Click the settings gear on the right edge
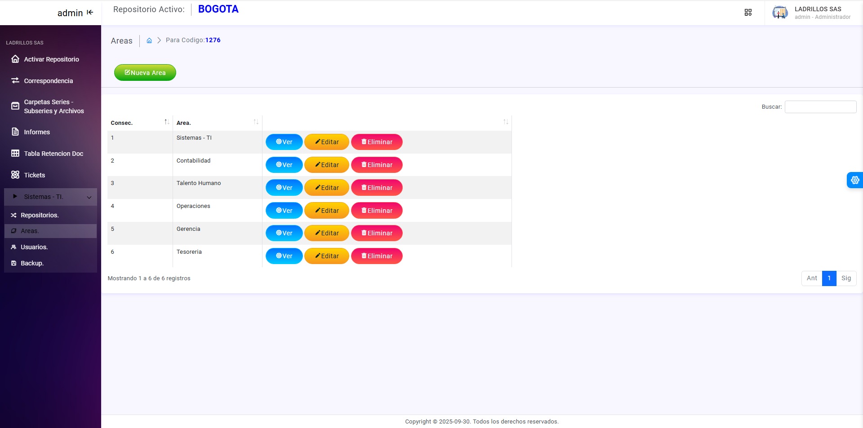This screenshot has width=863, height=428. 855,180
